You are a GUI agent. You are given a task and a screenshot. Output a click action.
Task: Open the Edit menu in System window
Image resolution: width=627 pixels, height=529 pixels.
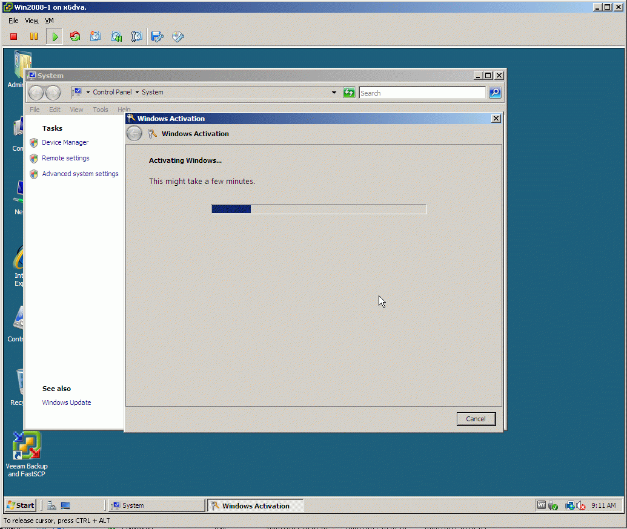tap(55, 110)
